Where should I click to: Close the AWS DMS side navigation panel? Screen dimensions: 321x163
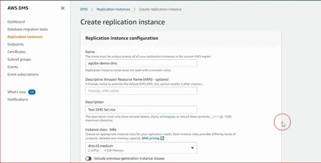[x=63, y=8]
